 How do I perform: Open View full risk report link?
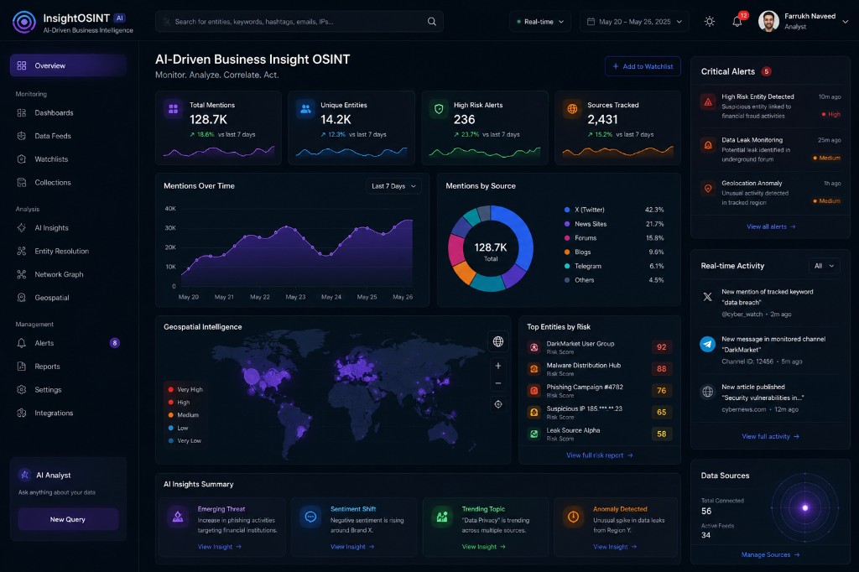[599, 455]
